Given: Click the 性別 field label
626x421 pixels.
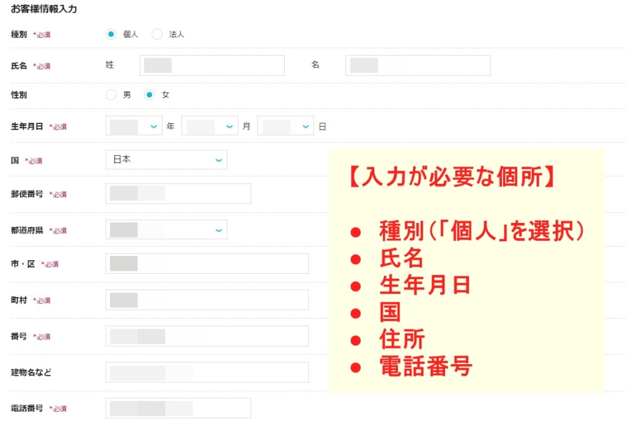Looking at the screenshot, I should tap(19, 95).
